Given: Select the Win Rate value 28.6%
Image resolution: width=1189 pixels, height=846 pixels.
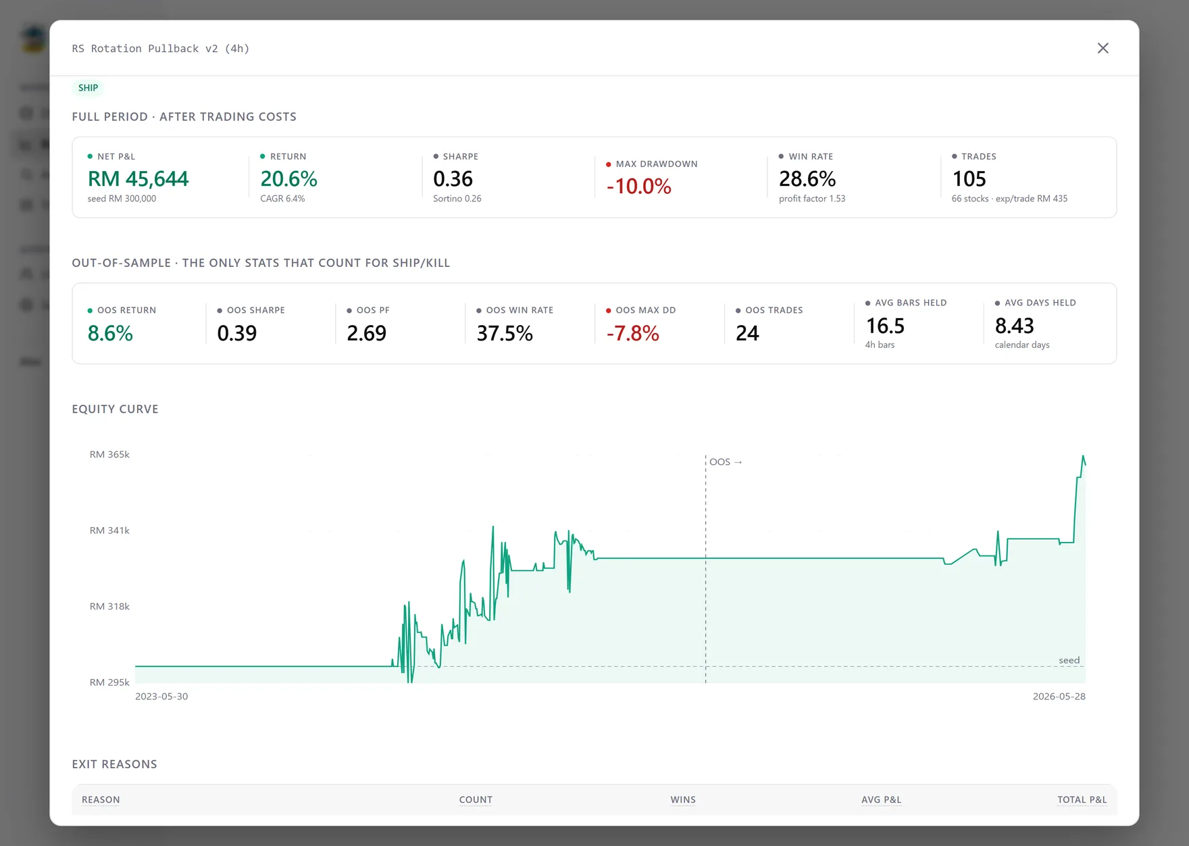Looking at the screenshot, I should [807, 178].
